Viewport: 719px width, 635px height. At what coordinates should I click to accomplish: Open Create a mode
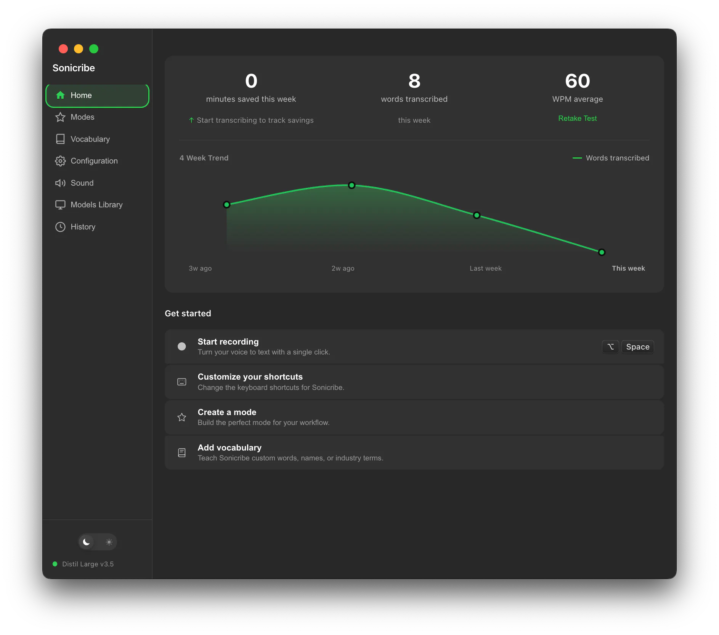coord(414,417)
